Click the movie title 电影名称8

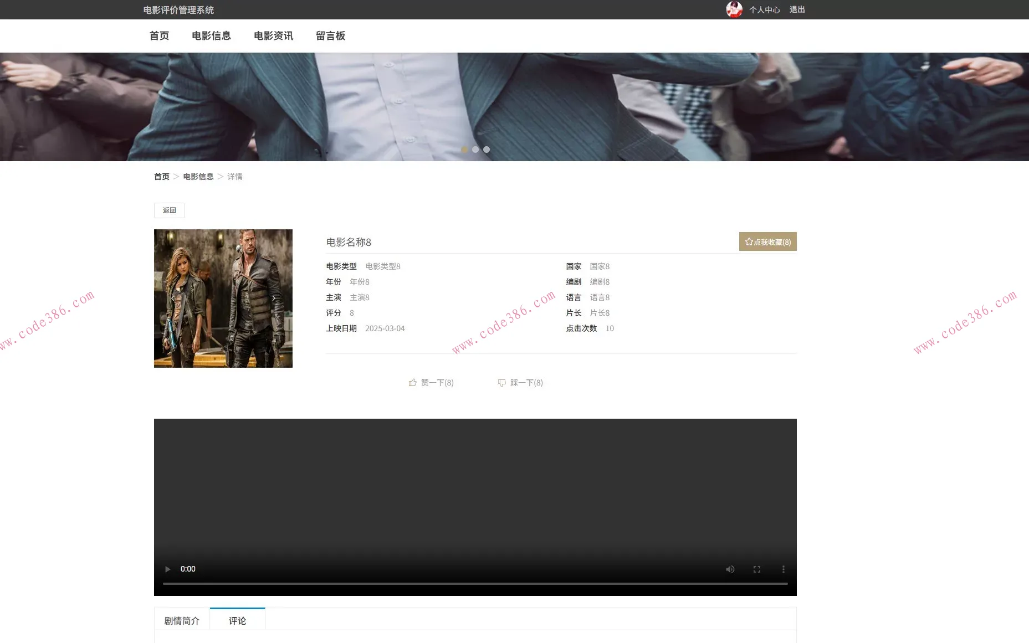point(349,242)
